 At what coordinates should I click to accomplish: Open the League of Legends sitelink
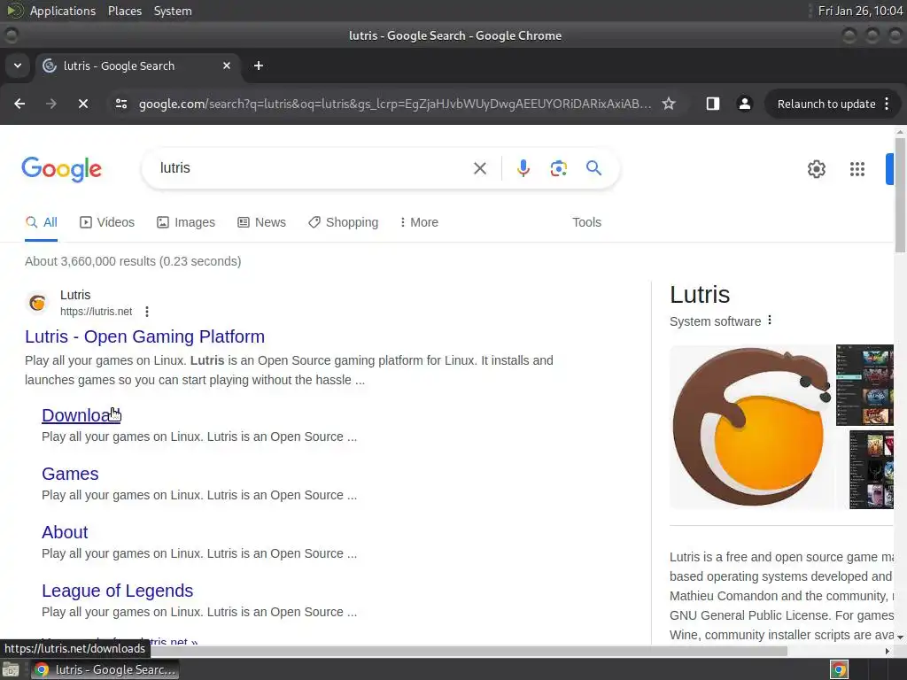coord(118,591)
